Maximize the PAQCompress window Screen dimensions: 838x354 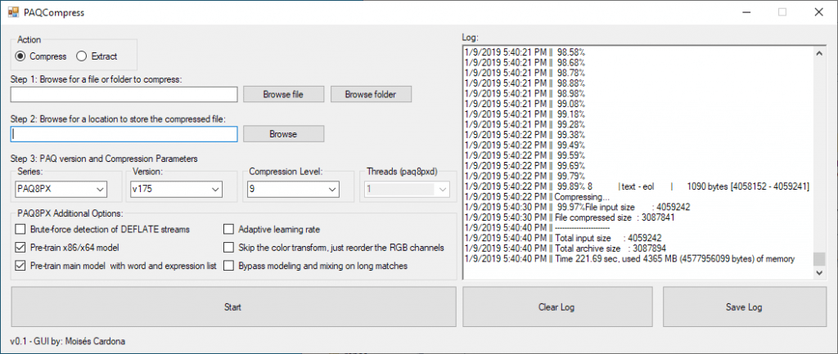(782, 12)
